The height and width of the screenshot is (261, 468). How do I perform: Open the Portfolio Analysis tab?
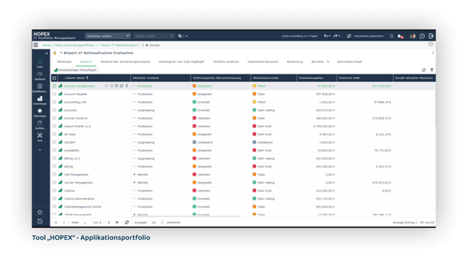226,62
